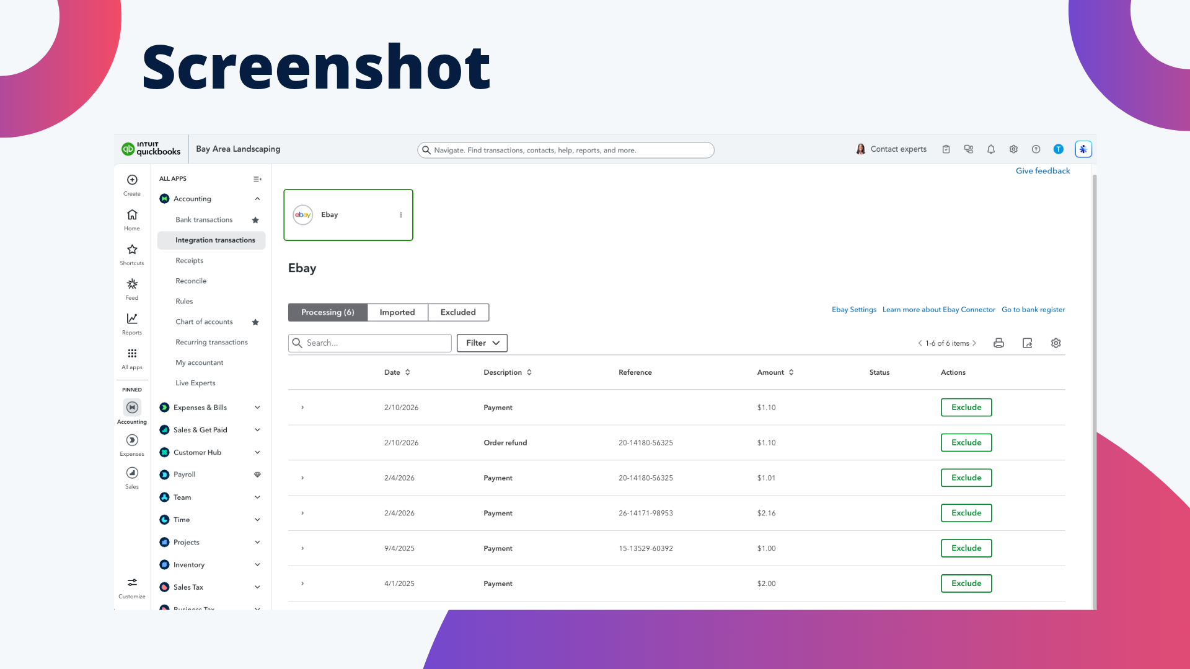Switch to the Excluded tab
This screenshot has height=669, width=1190.
(x=458, y=312)
